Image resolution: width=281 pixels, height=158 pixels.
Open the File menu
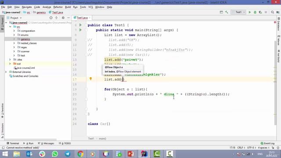(x=3, y=7)
